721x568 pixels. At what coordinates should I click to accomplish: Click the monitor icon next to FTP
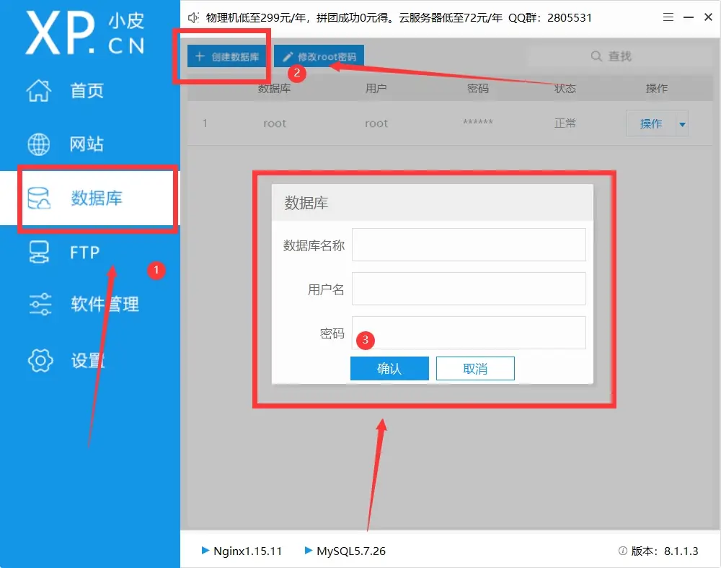coord(40,252)
